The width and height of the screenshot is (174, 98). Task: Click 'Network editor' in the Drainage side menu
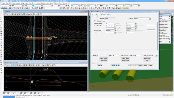click(163, 20)
